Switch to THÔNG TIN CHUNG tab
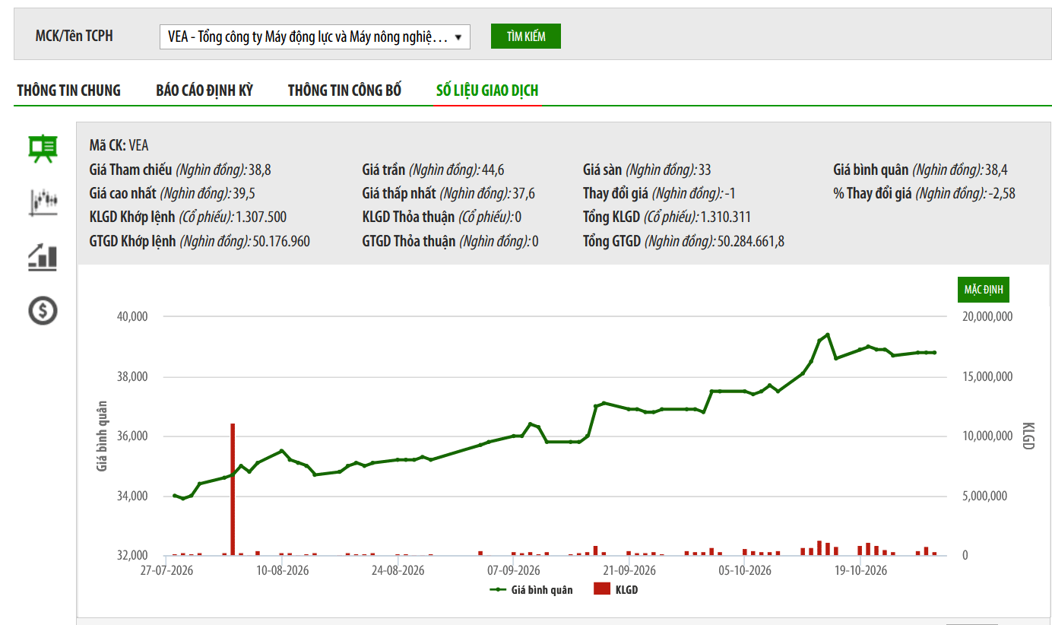The width and height of the screenshot is (1052, 625). pyautogui.click(x=69, y=90)
